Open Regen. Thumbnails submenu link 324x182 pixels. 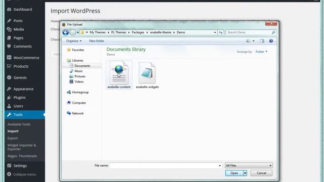tap(22, 156)
